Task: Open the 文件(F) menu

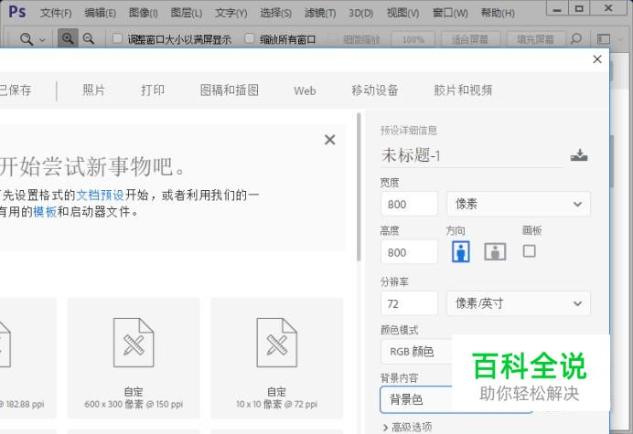Action: pyautogui.click(x=56, y=13)
